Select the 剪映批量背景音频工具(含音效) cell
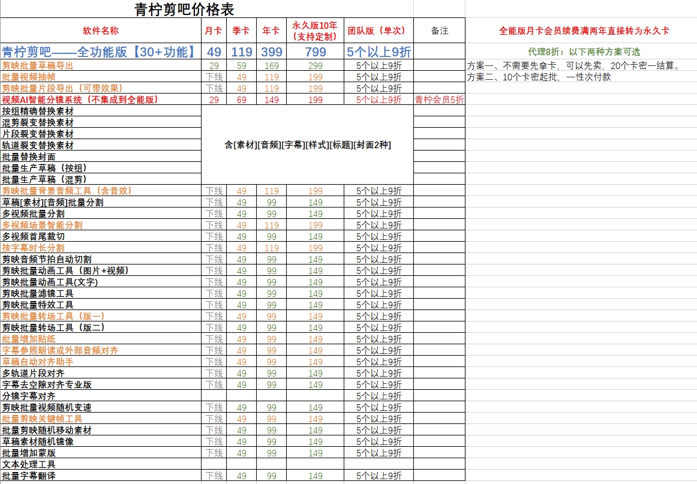Image resolution: width=697 pixels, height=484 pixels. (101, 191)
